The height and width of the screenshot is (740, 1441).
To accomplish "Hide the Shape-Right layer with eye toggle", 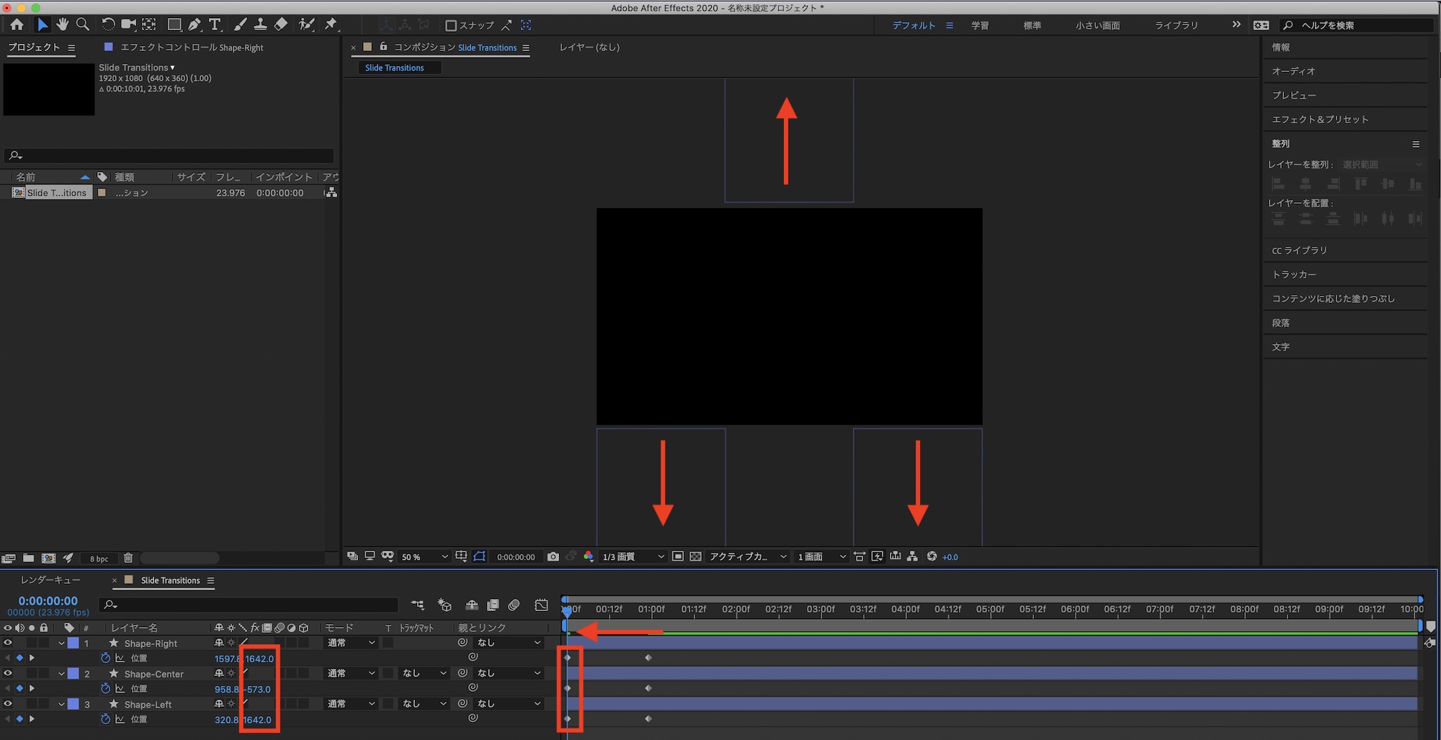I will (8, 643).
